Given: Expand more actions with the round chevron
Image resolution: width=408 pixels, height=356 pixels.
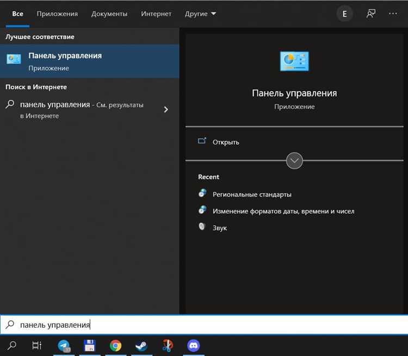Looking at the screenshot, I should click(x=294, y=161).
